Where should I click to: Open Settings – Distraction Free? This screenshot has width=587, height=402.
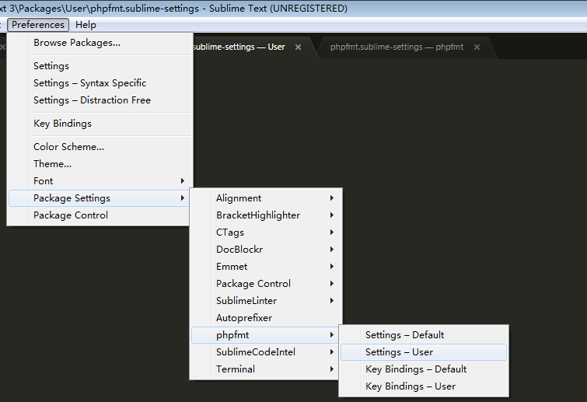pos(92,100)
